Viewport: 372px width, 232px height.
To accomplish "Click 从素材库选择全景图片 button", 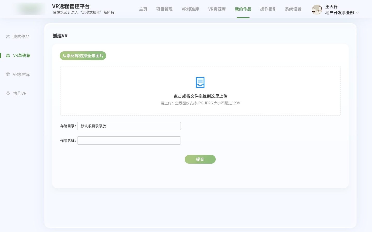I will pyautogui.click(x=83, y=56).
